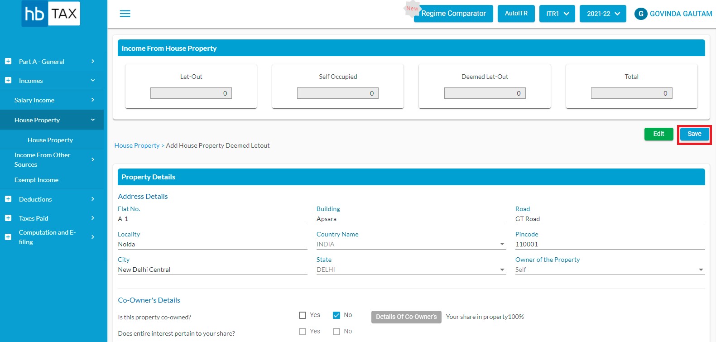This screenshot has height=342, width=716.
Task: Click 'Your share in property100%' text
Action: coord(485,317)
